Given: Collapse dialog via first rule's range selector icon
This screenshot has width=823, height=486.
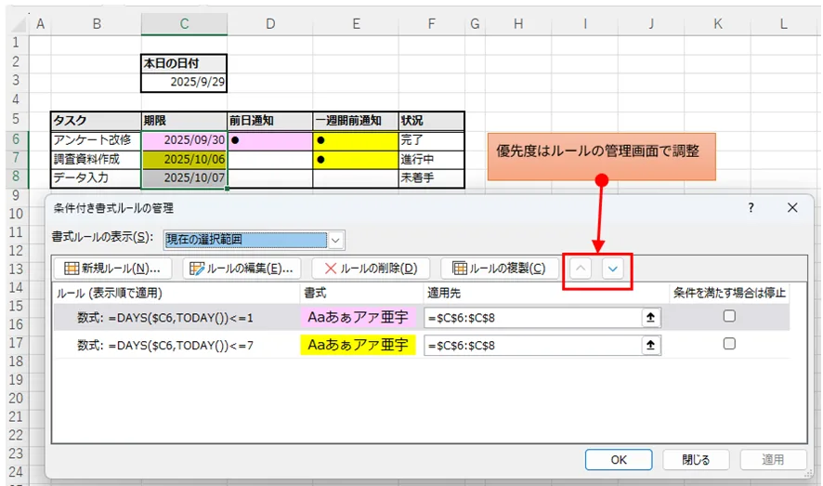Looking at the screenshot, I should click(651, 318).
